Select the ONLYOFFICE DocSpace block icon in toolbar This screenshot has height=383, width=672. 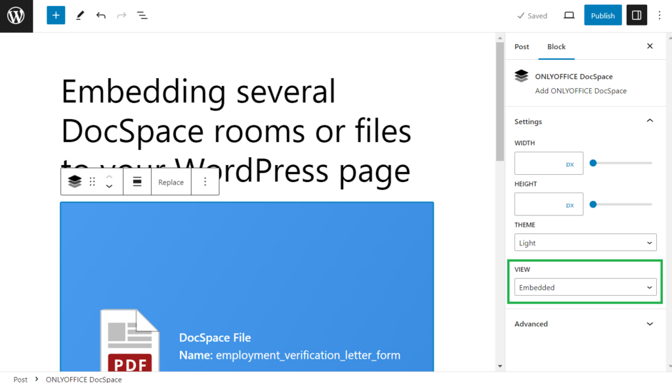[74, 181]
